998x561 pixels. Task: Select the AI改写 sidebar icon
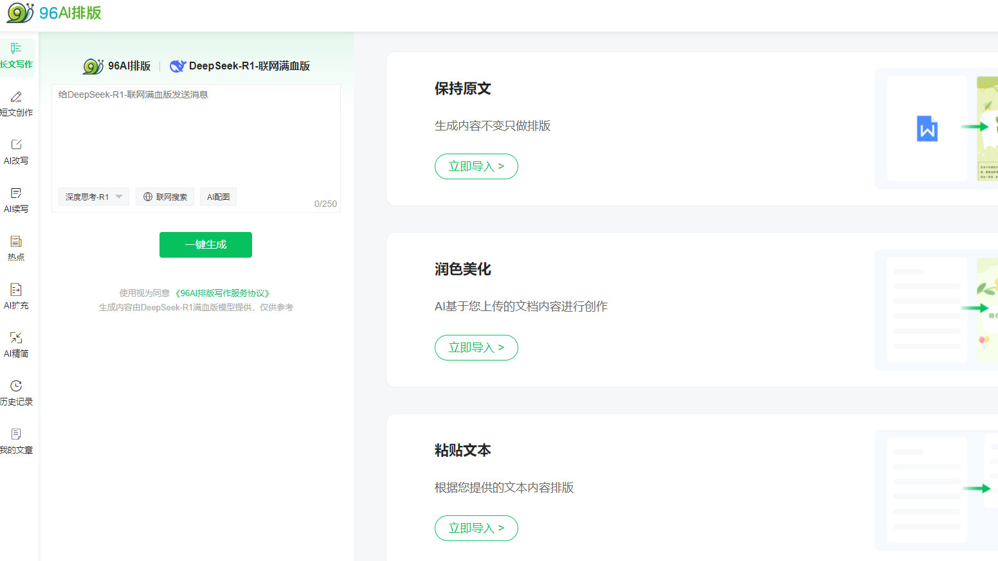point(17,152)
